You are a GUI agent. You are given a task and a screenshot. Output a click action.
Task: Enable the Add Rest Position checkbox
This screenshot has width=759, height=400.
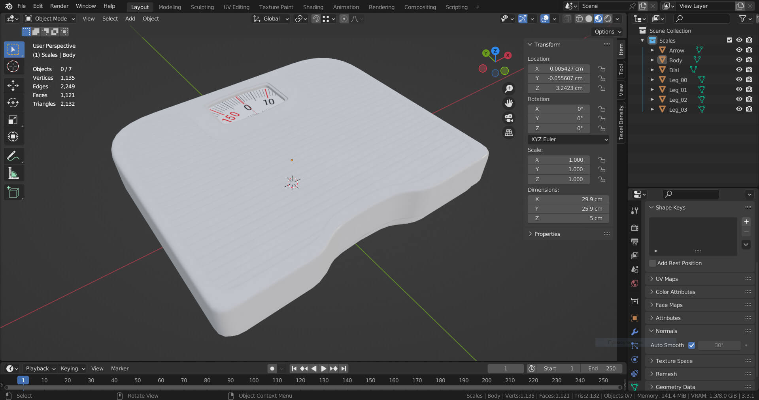[653, 263]
